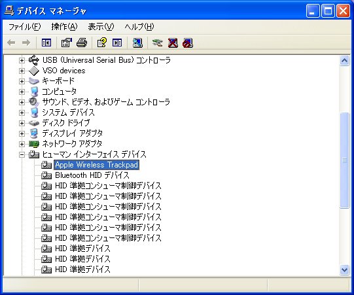354x295 pixels.
Task: Open the ファイル(F) menu
Action: point(25,27)
